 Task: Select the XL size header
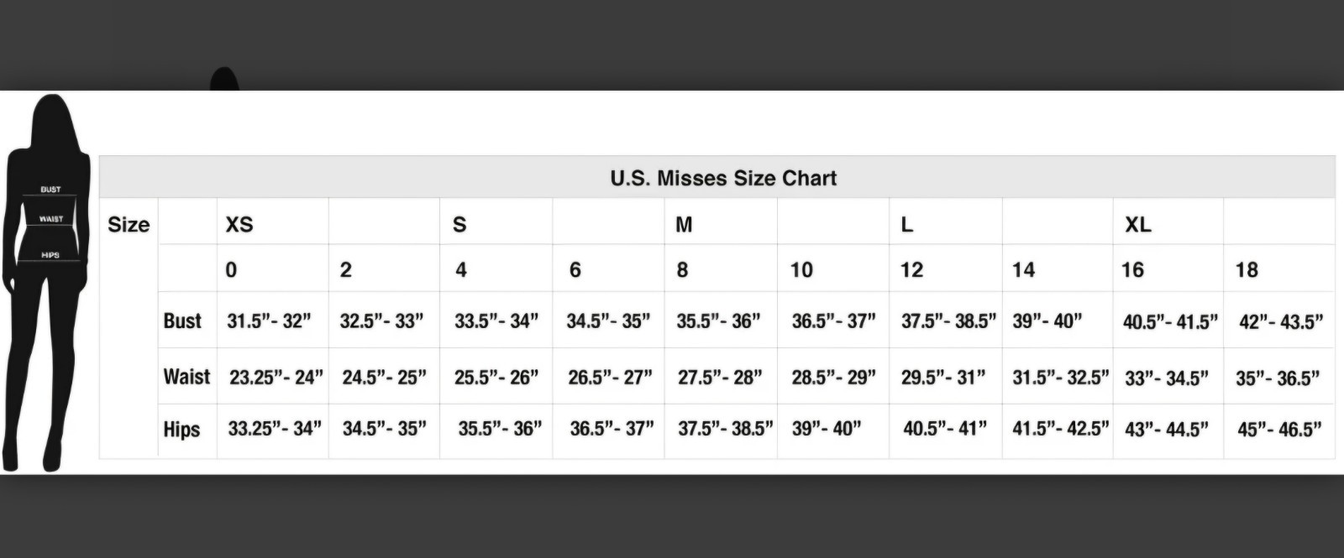coord(1138,224)
